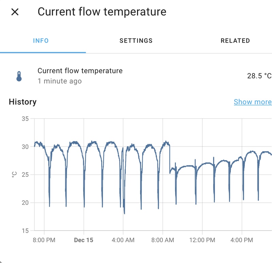Click the History section heading
272x263 pixels.
point(22,102)
